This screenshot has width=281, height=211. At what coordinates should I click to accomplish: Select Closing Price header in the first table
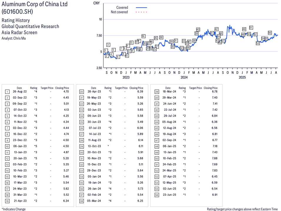tap(62, 88)
